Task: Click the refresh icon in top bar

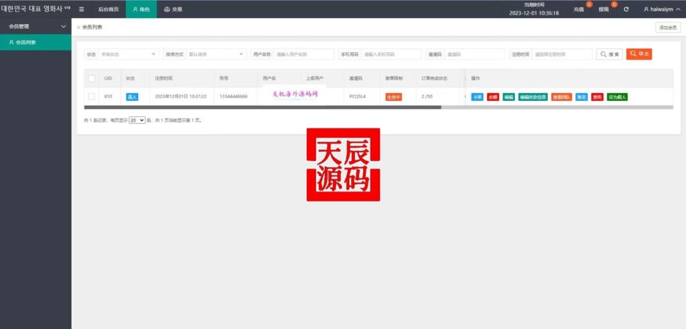Action: [626, 9]
